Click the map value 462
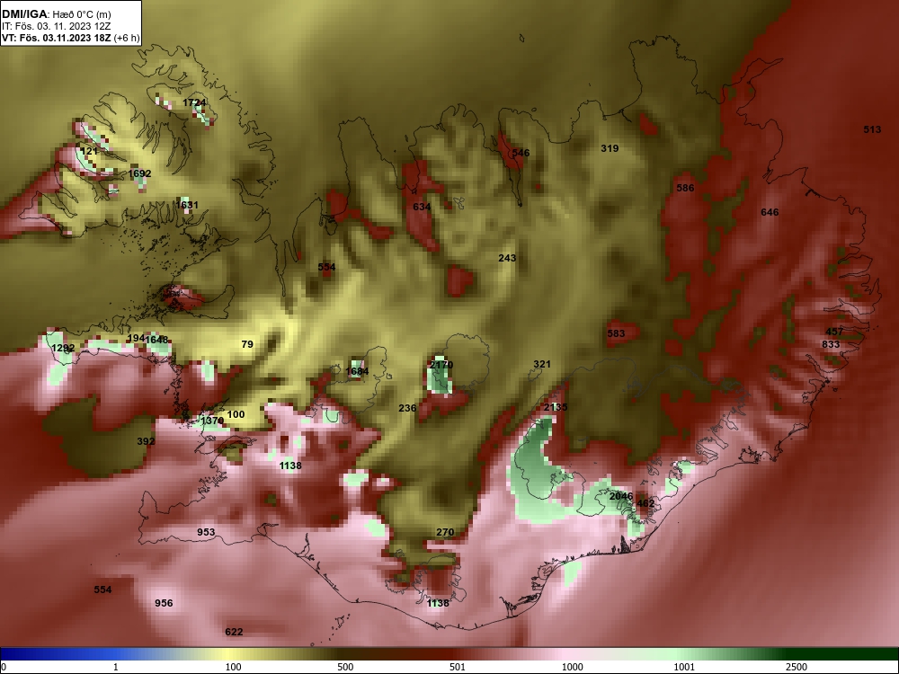899x674 pixels. point(645,504)
